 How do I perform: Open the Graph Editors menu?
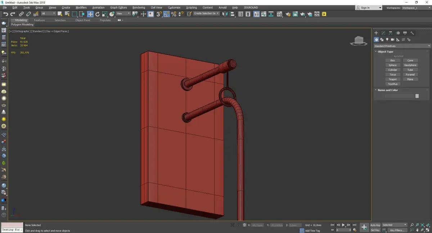point(118,8)
